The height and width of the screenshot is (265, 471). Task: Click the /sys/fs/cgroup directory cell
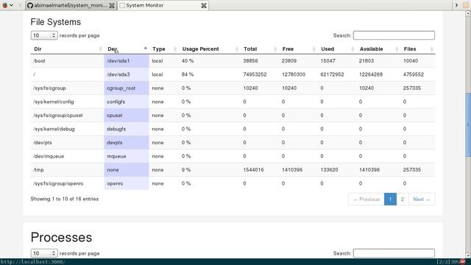[67, 88]
